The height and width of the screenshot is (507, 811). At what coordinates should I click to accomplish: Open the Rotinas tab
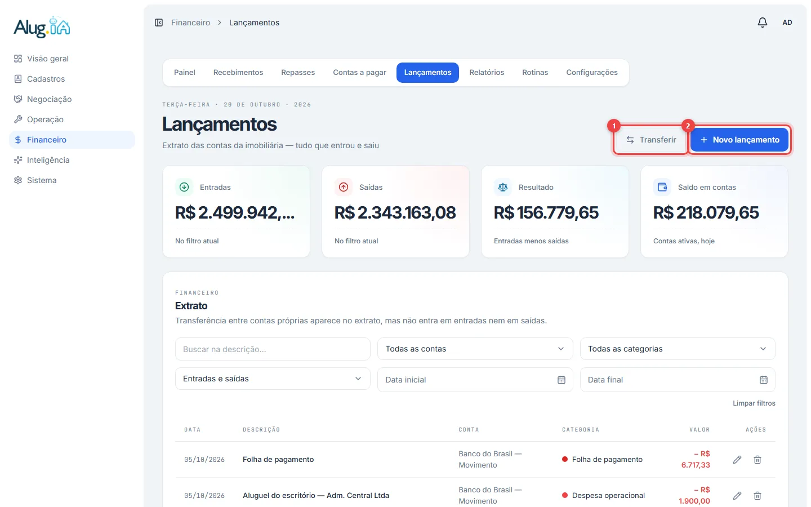[535, 73]
